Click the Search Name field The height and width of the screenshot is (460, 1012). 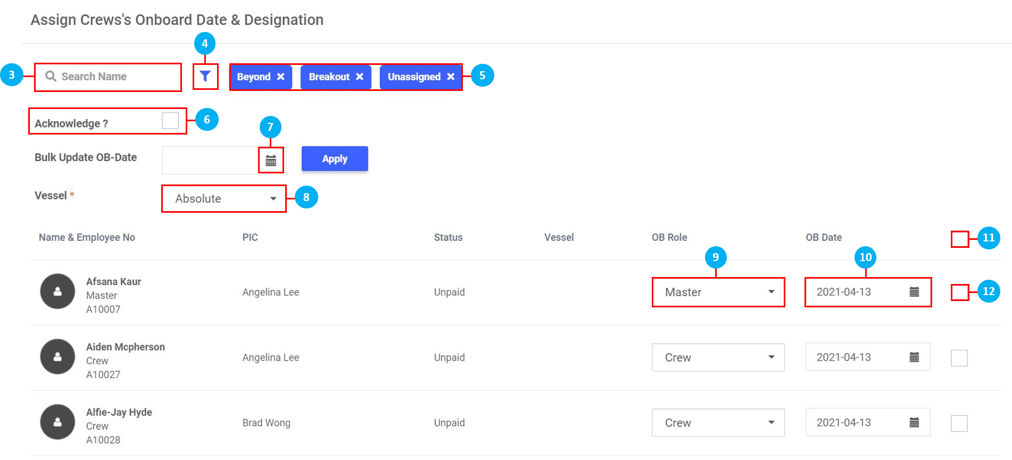112,77
